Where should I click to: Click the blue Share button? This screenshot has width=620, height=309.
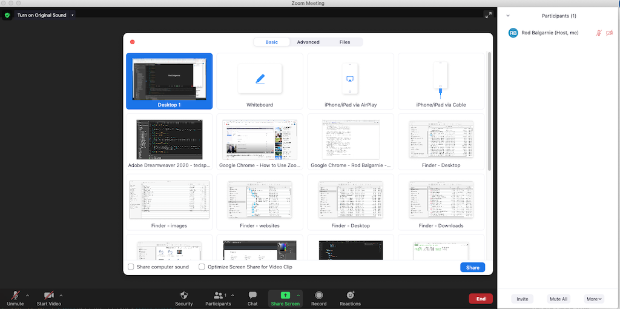[472, 267]
